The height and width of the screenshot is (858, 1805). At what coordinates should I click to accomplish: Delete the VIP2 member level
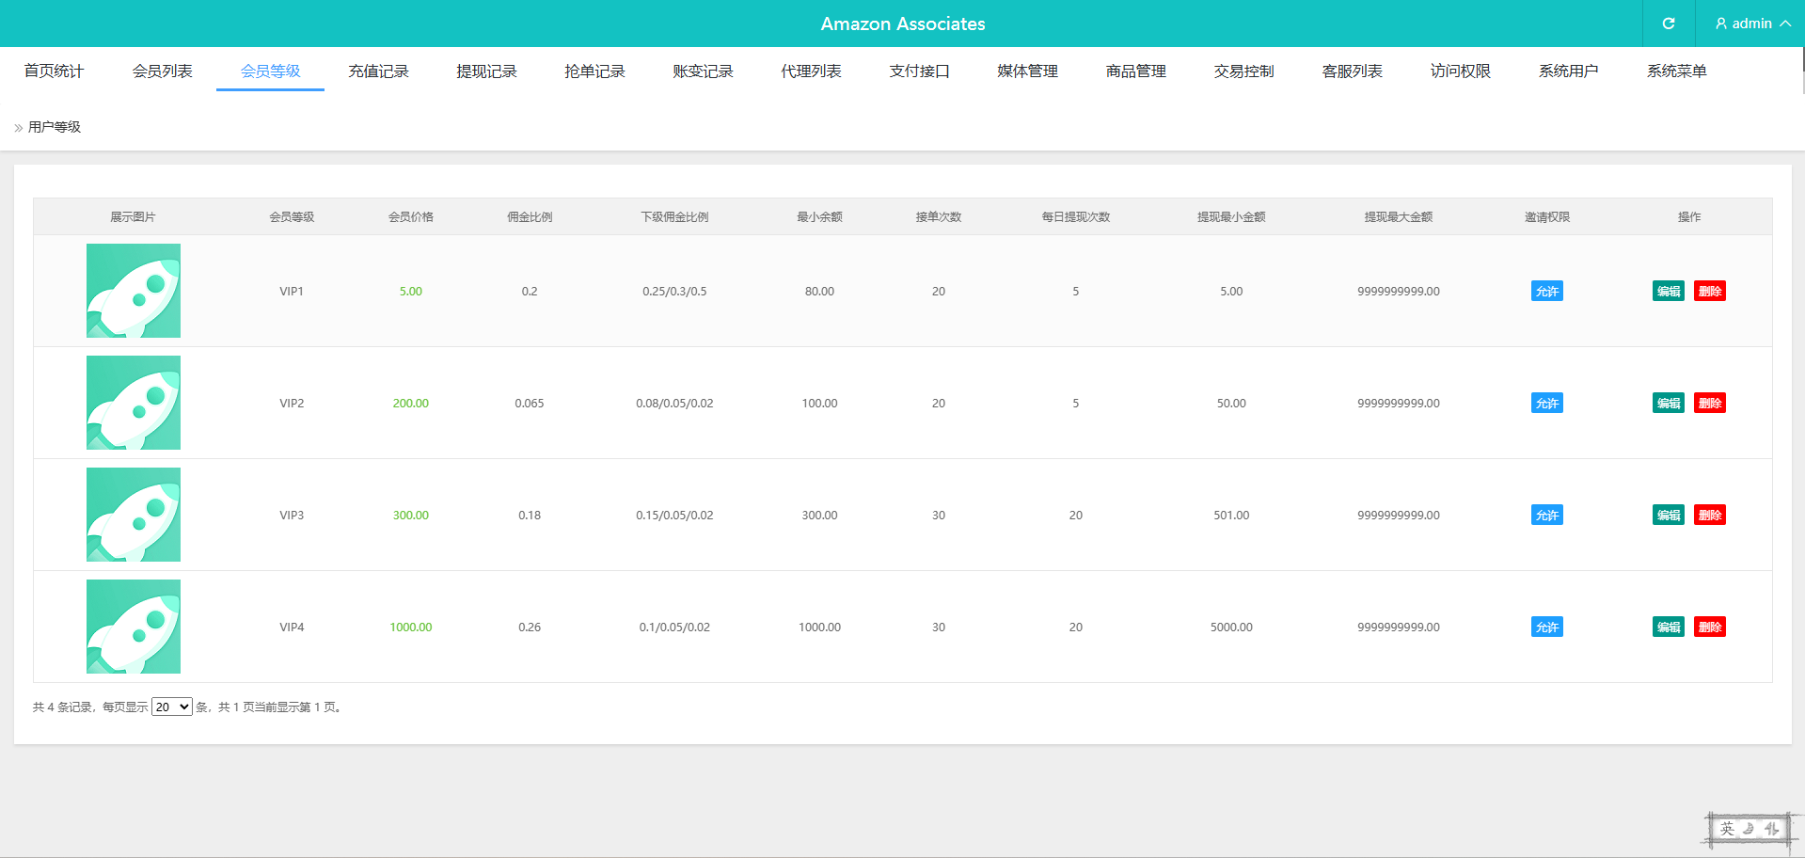click(1709, 404)
